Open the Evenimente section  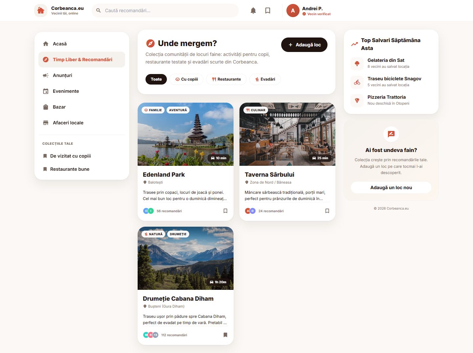82,91
